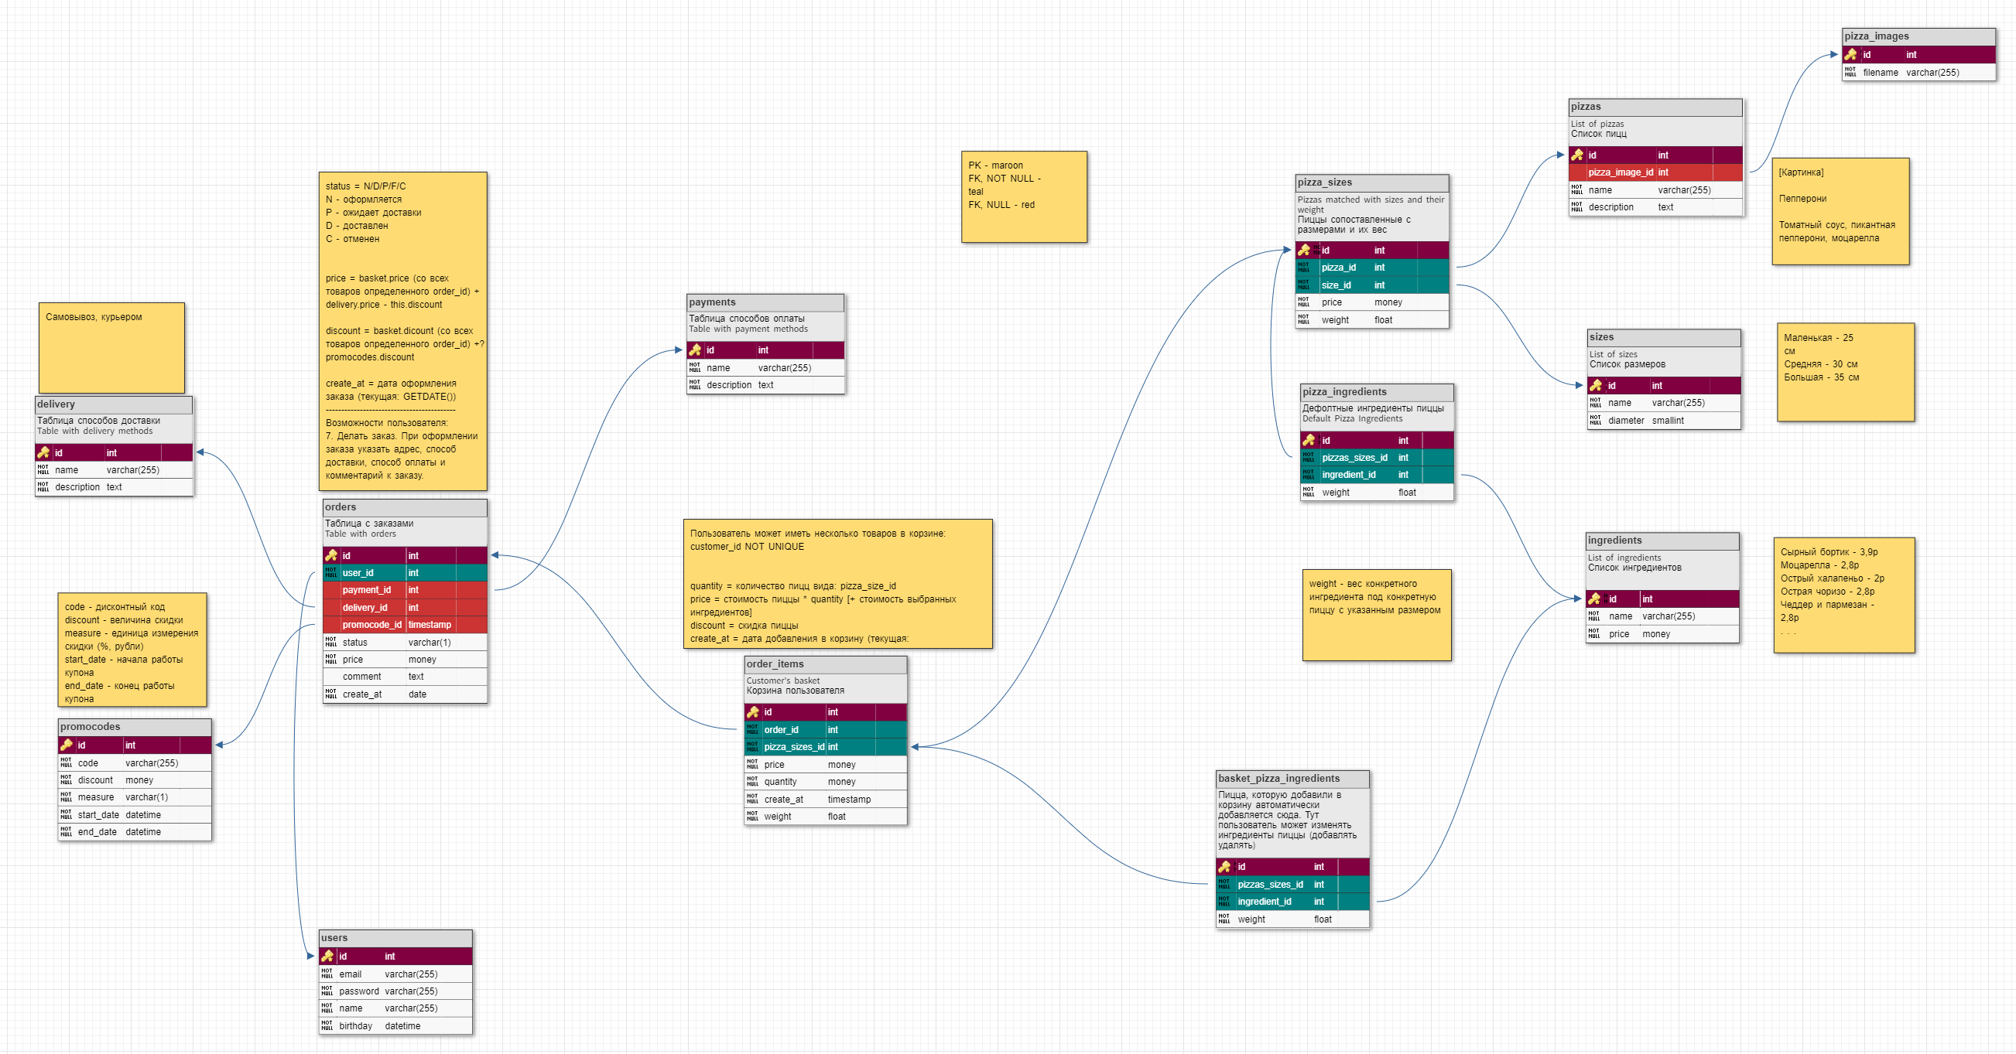Viewport: 2016px width, 1054px height.
Task: Toggle the NOT NULL badge on users email field
Action: (326, 974)
